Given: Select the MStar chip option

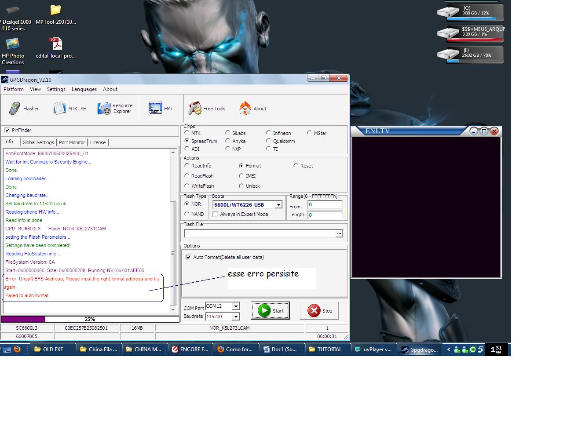Looking at the screenshot, I should (x=309, y=133).
